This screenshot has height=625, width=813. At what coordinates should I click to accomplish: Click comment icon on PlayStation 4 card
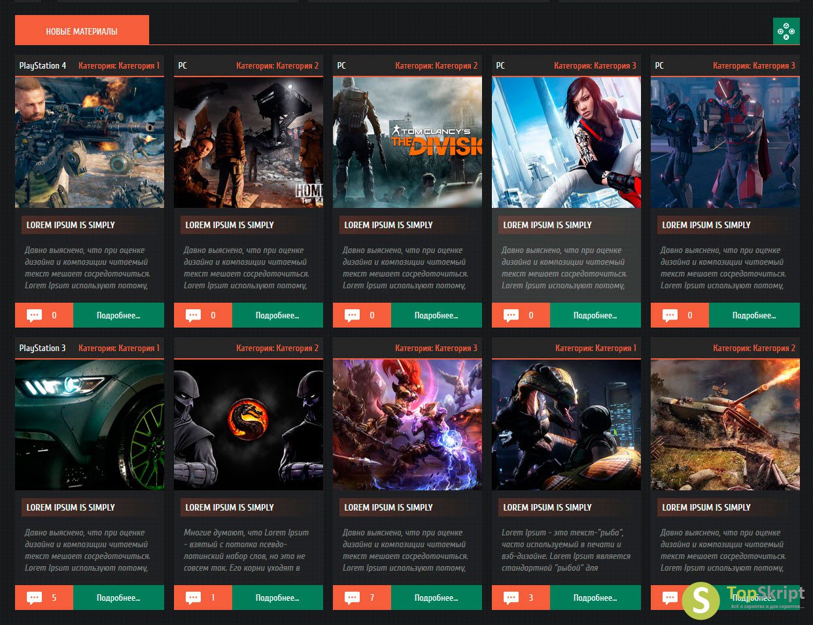click(35, 316)
